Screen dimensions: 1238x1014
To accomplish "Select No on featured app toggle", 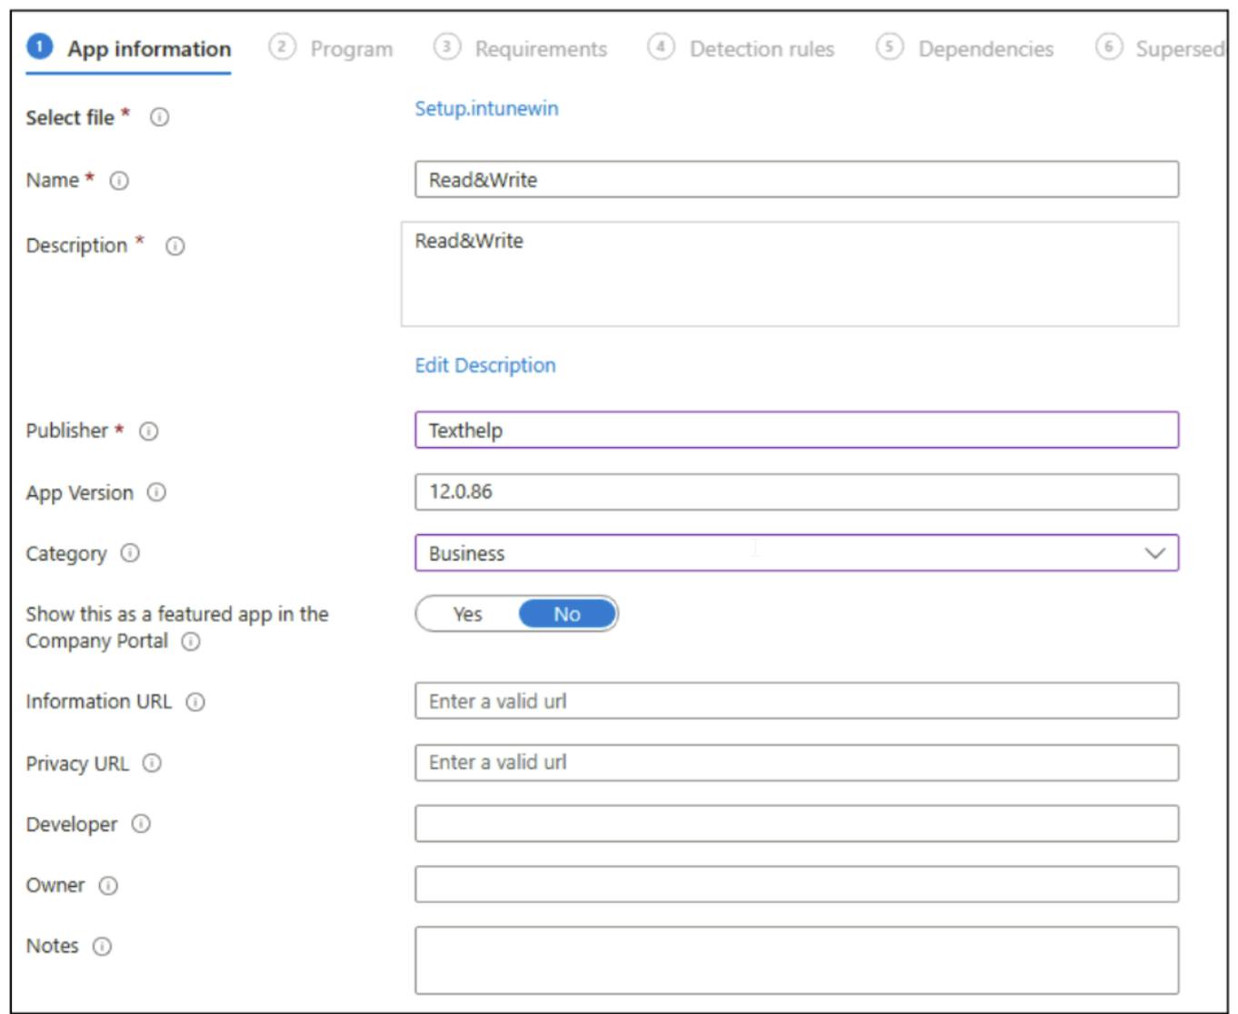I will click(x=567, y=614).
